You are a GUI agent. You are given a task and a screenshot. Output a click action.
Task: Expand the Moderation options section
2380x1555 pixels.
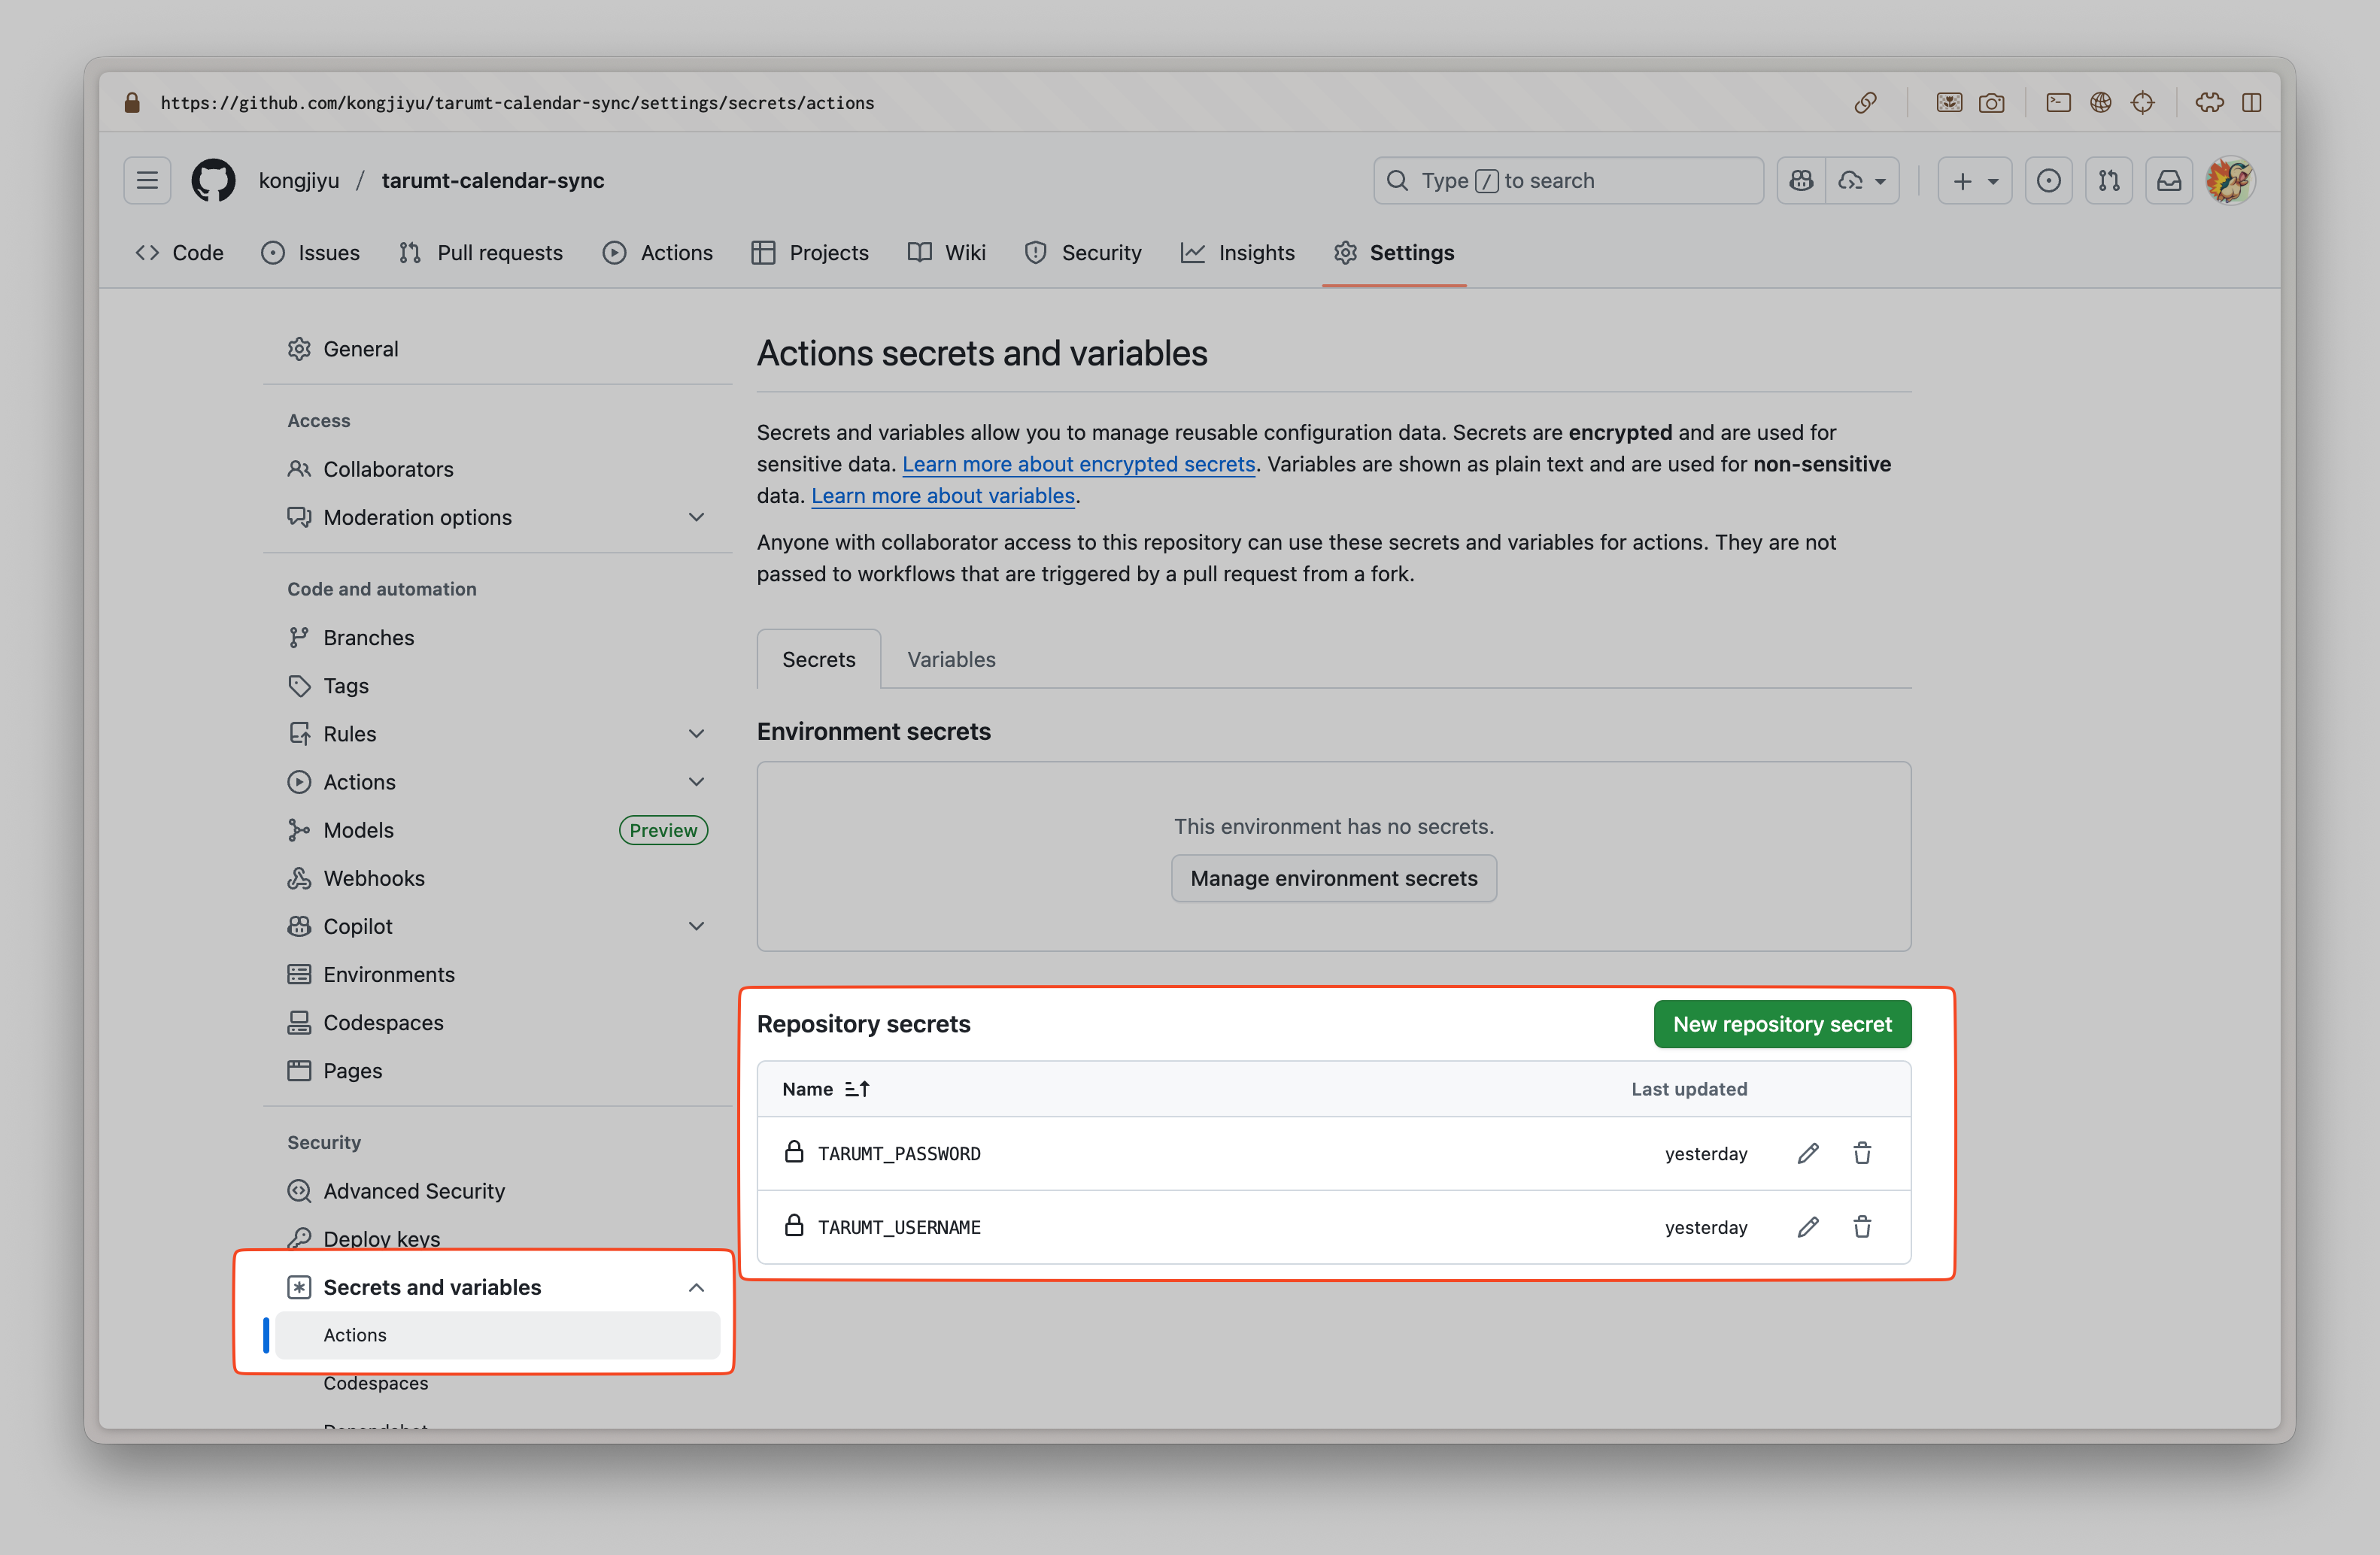click(696, 517)
